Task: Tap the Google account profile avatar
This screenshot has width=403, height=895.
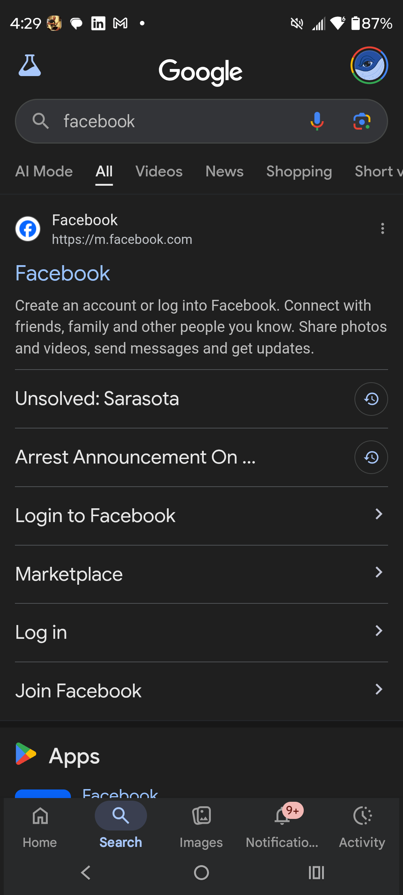Action: point(369,65)
